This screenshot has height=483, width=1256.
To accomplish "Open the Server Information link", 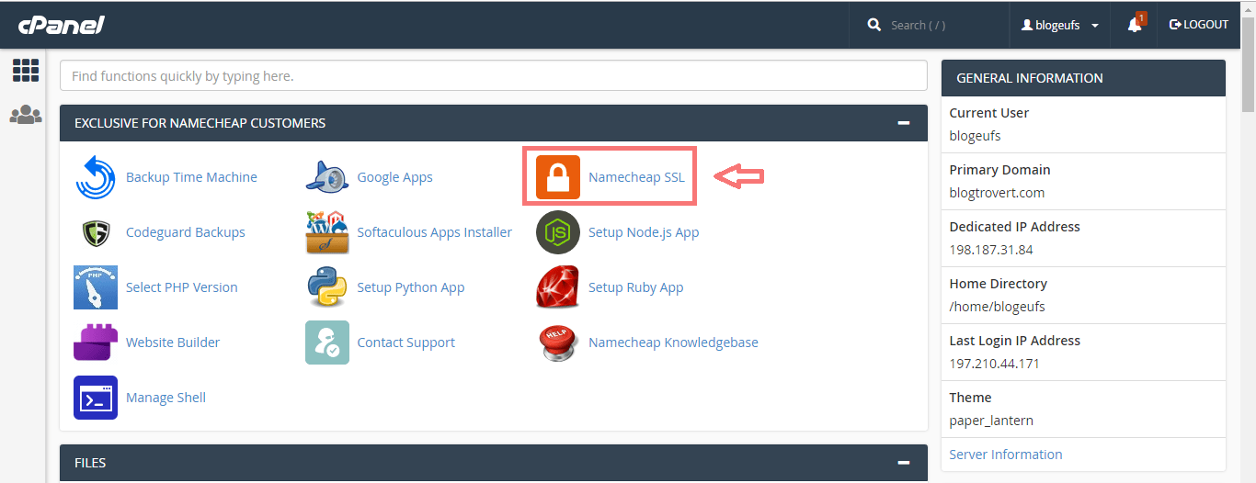I will [x=1006, y=455].
